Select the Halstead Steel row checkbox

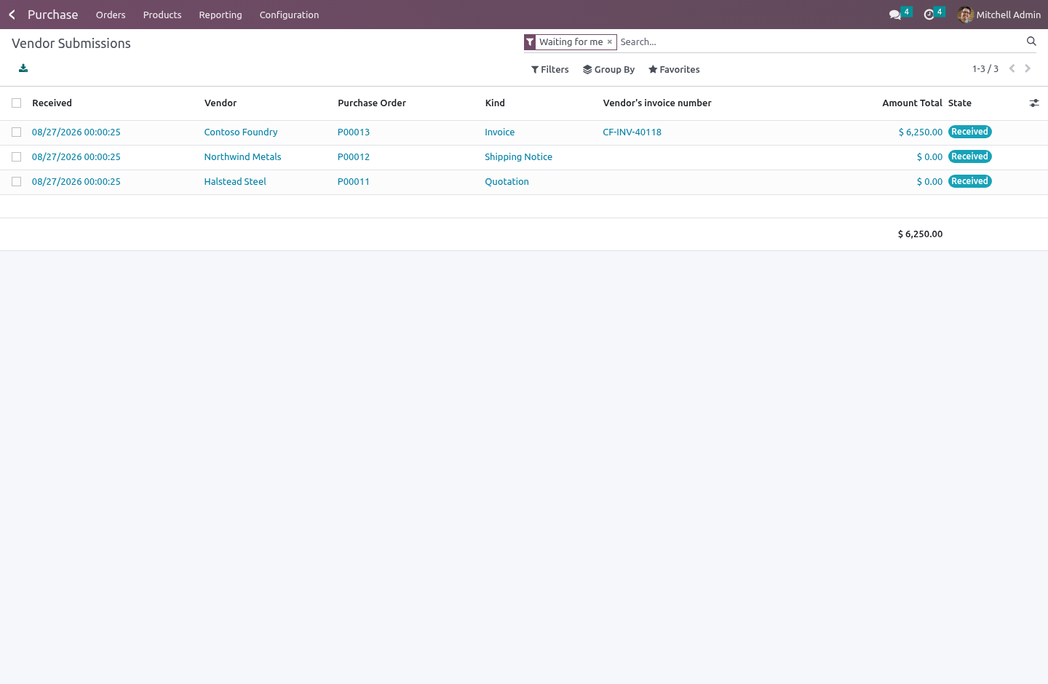coord(17,182)
